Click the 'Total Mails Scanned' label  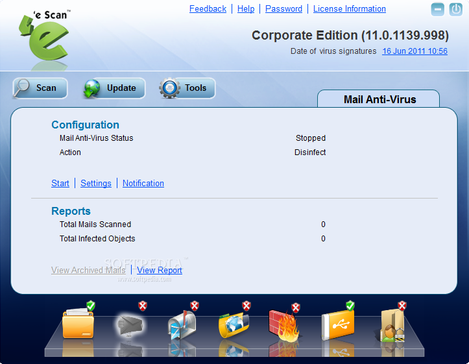point(95,224)
